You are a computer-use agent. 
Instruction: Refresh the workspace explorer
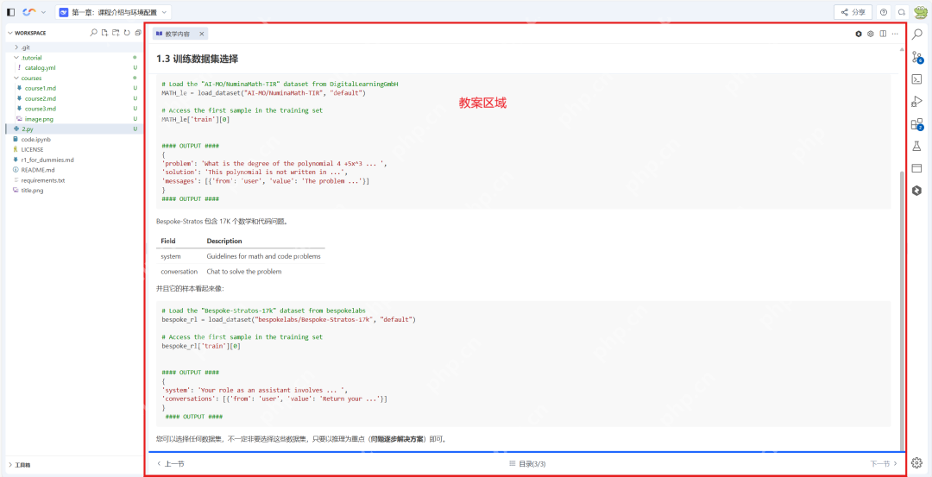[127, 33]
